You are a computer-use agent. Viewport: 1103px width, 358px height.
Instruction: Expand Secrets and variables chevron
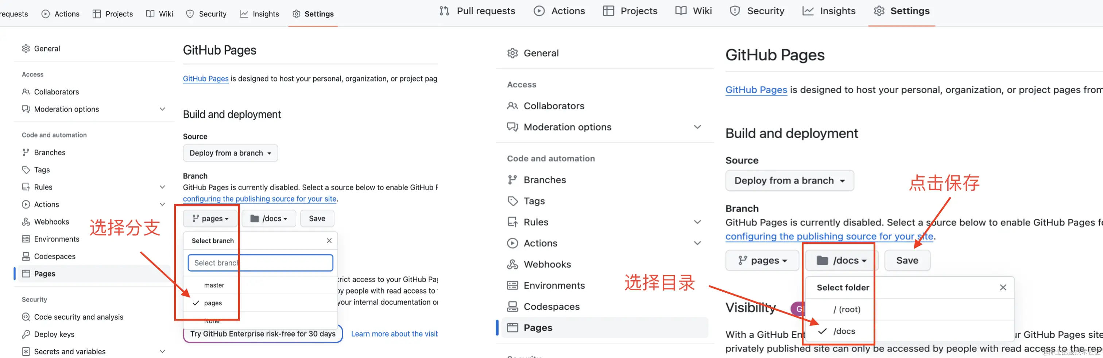pyautogui.click(x=162, y=351)
